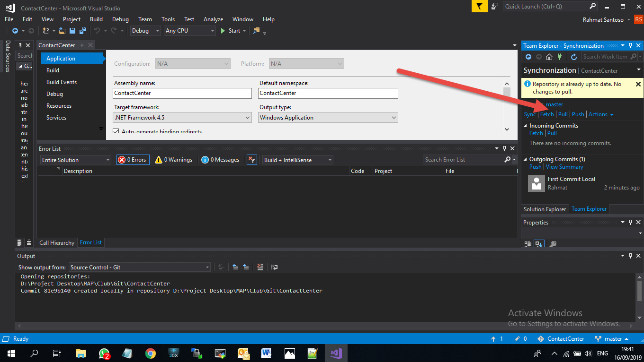Click the Save All icon
This screenshot has width=644, height=362.
pos(83,31)
